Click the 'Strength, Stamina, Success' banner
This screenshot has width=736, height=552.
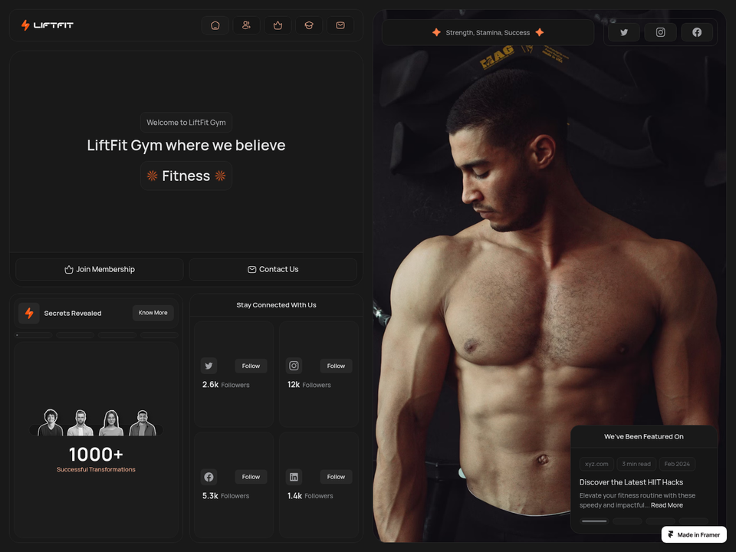[488, 32]
